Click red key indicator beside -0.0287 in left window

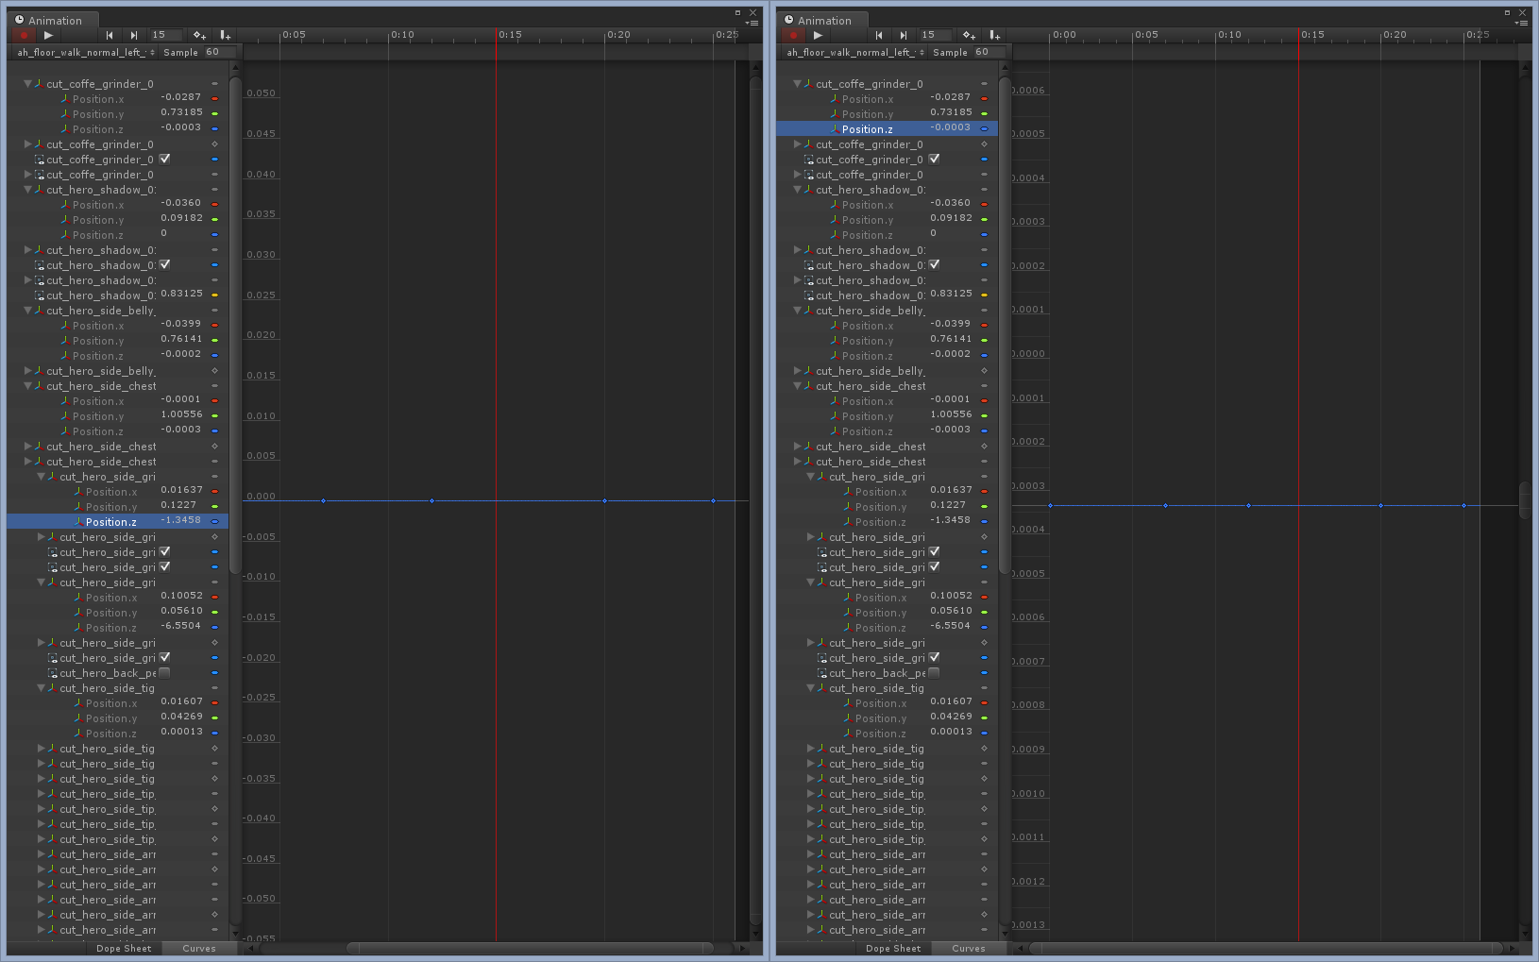[x=214, y=99]
